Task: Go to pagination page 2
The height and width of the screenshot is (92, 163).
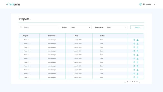Action: [127, 82]
